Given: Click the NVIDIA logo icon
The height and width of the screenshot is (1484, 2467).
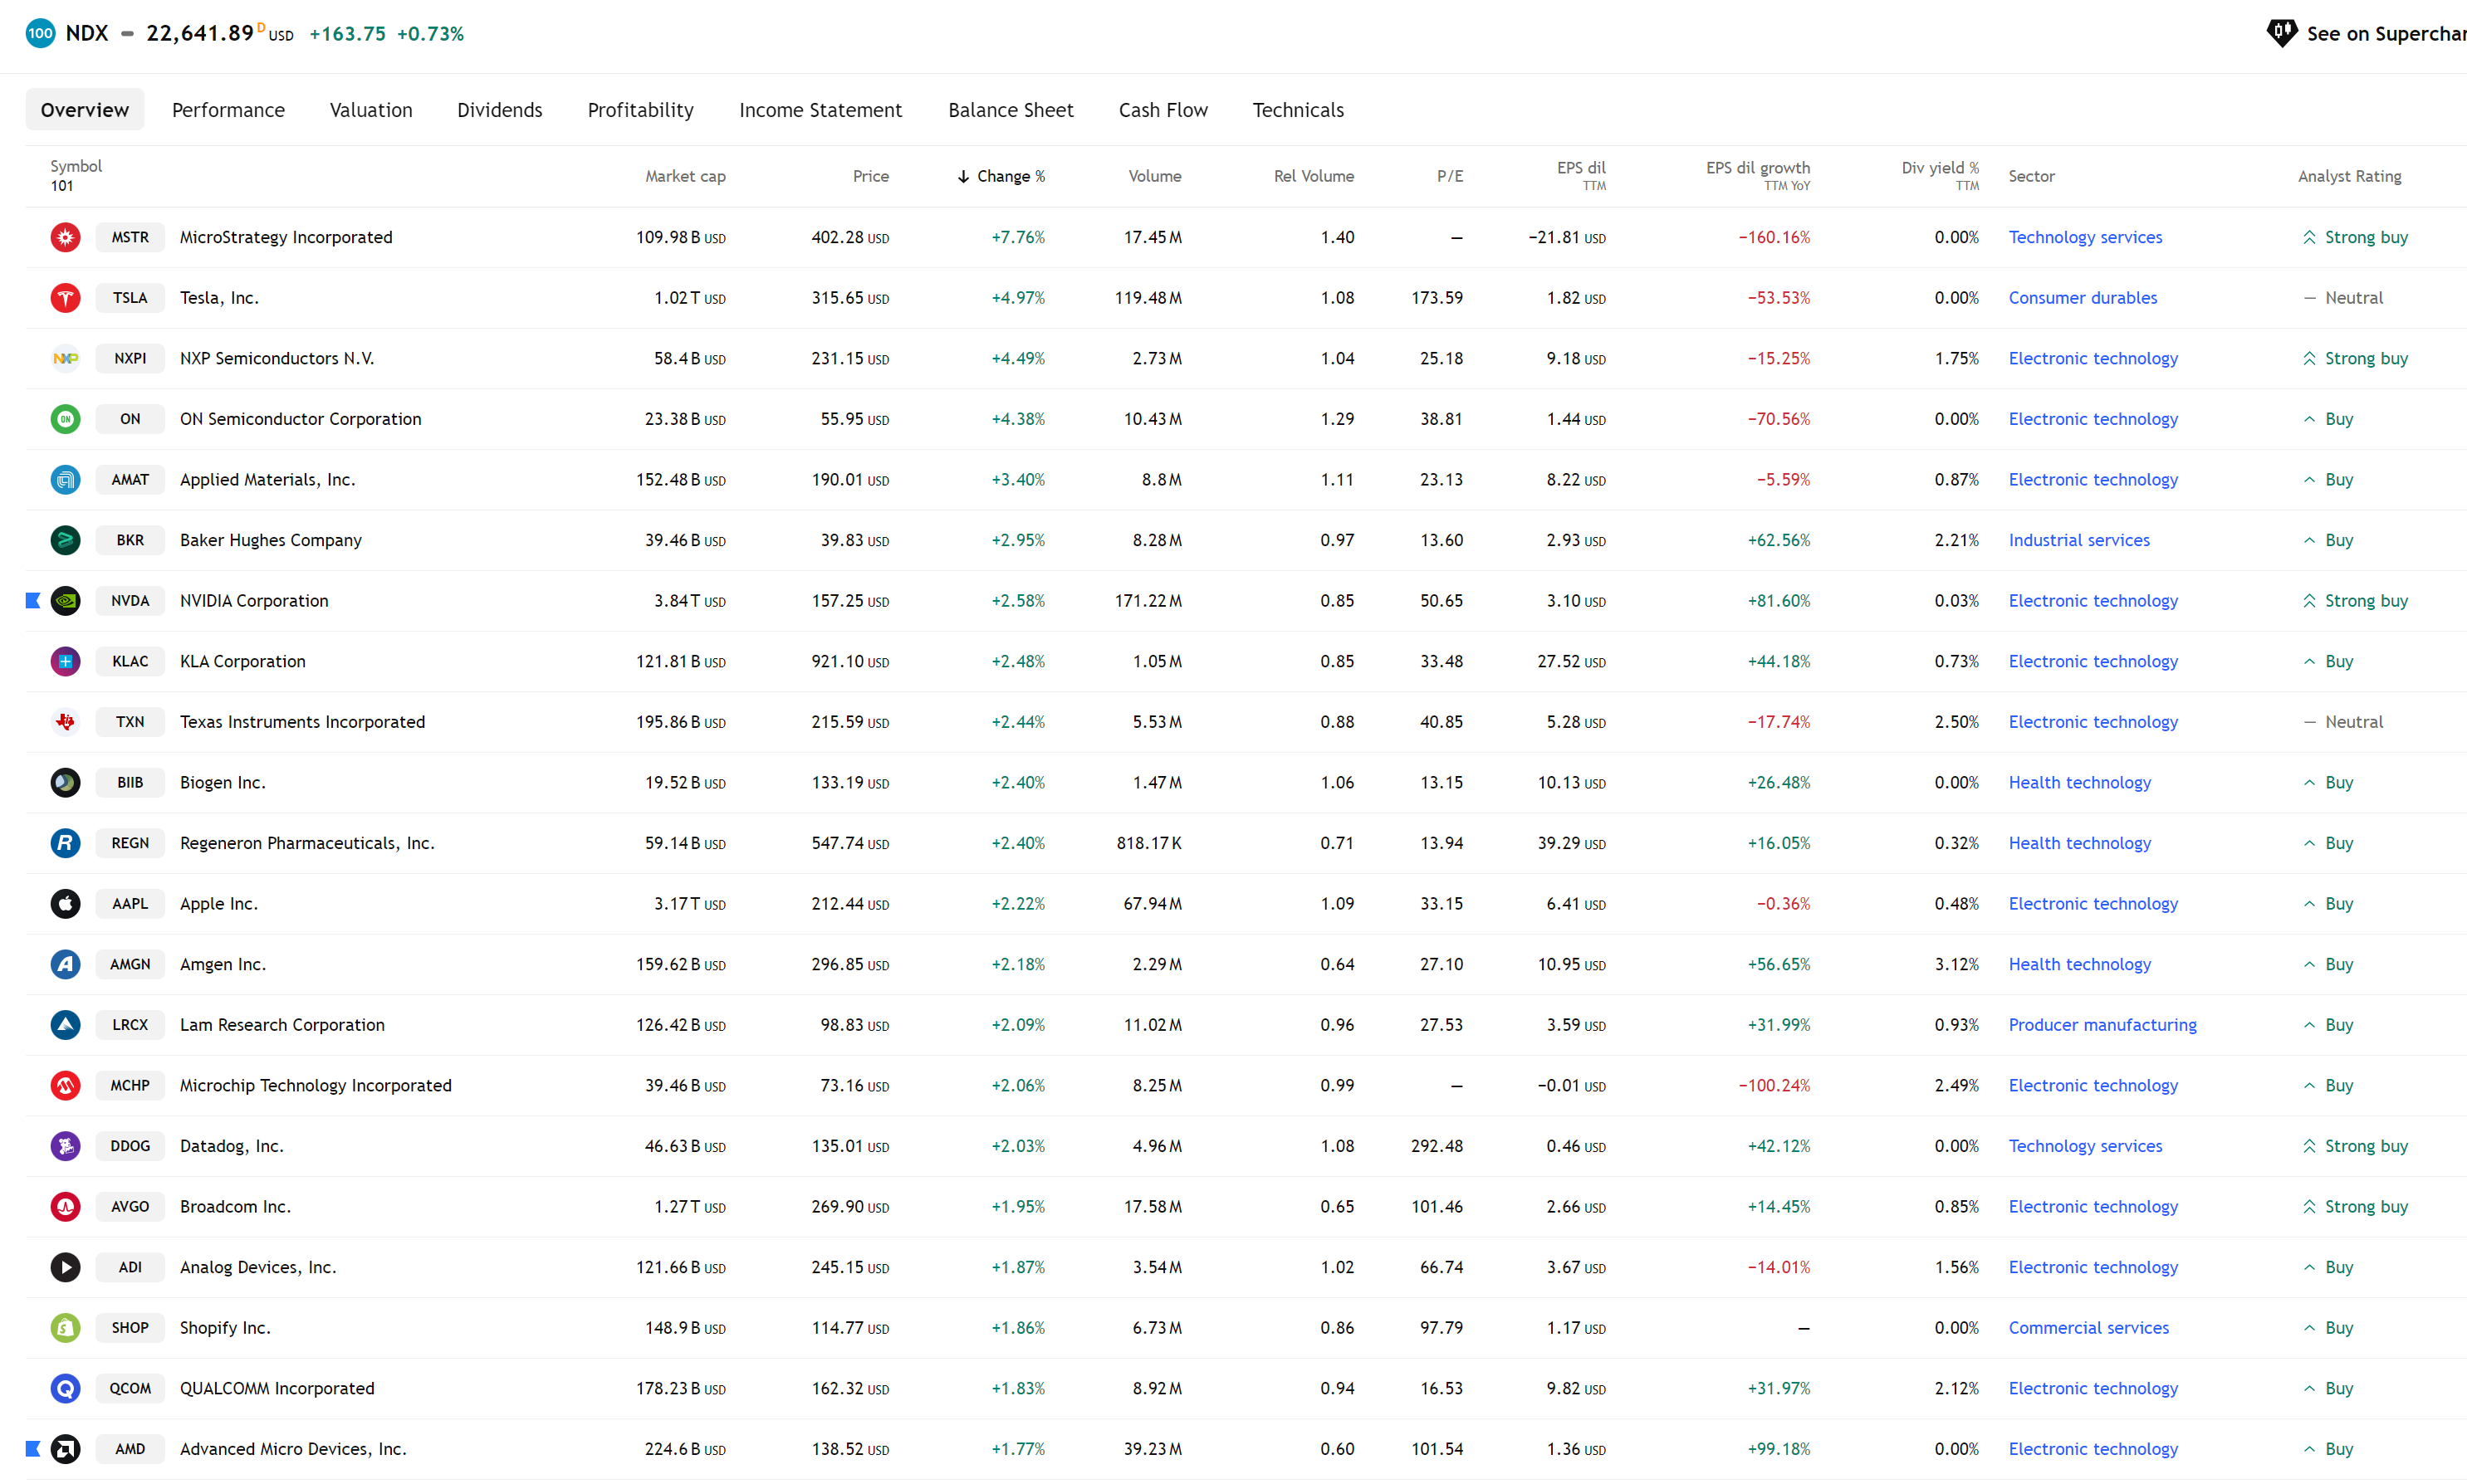Looking at the screenshot, I should [x=65, y=601].
